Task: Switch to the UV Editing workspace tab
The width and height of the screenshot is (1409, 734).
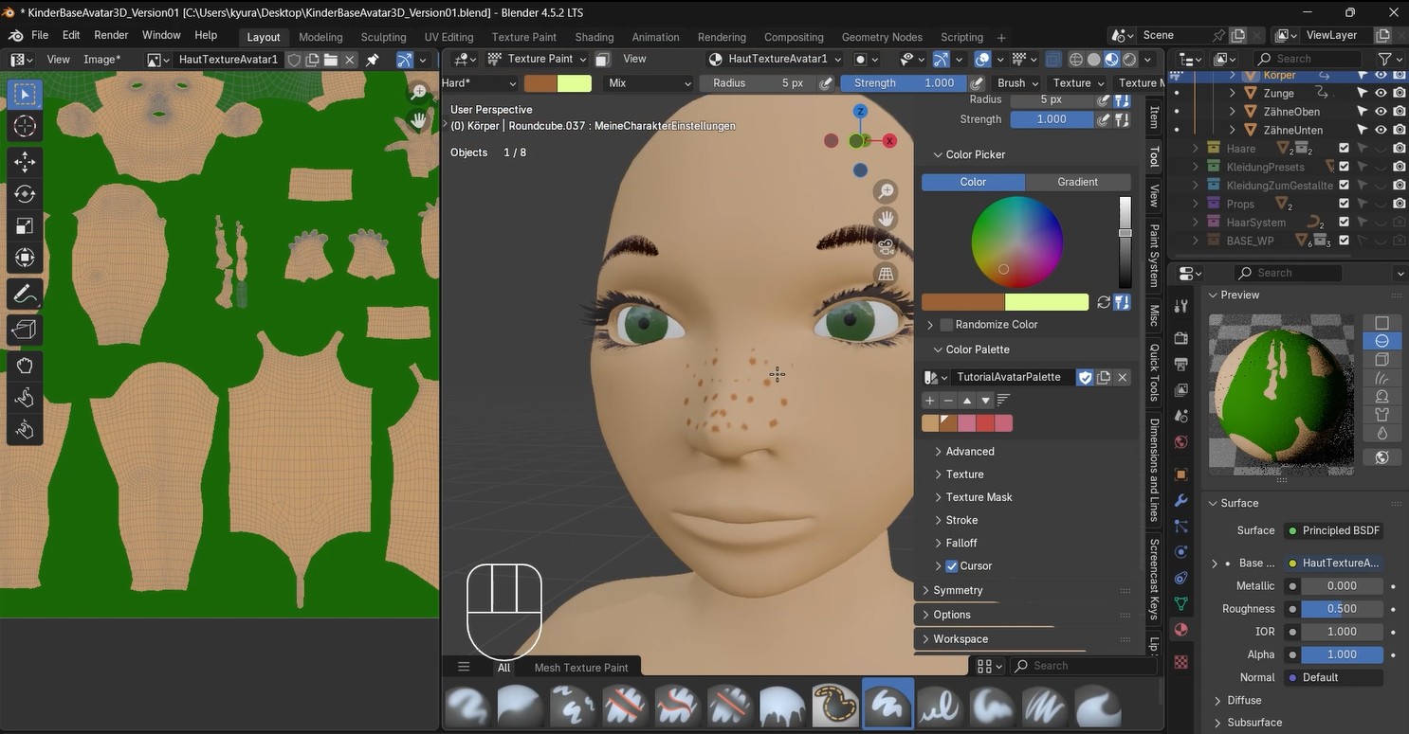Action: 448,37
